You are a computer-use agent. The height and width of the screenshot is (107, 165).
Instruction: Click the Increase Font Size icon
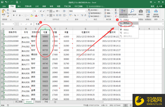point(41,11)
